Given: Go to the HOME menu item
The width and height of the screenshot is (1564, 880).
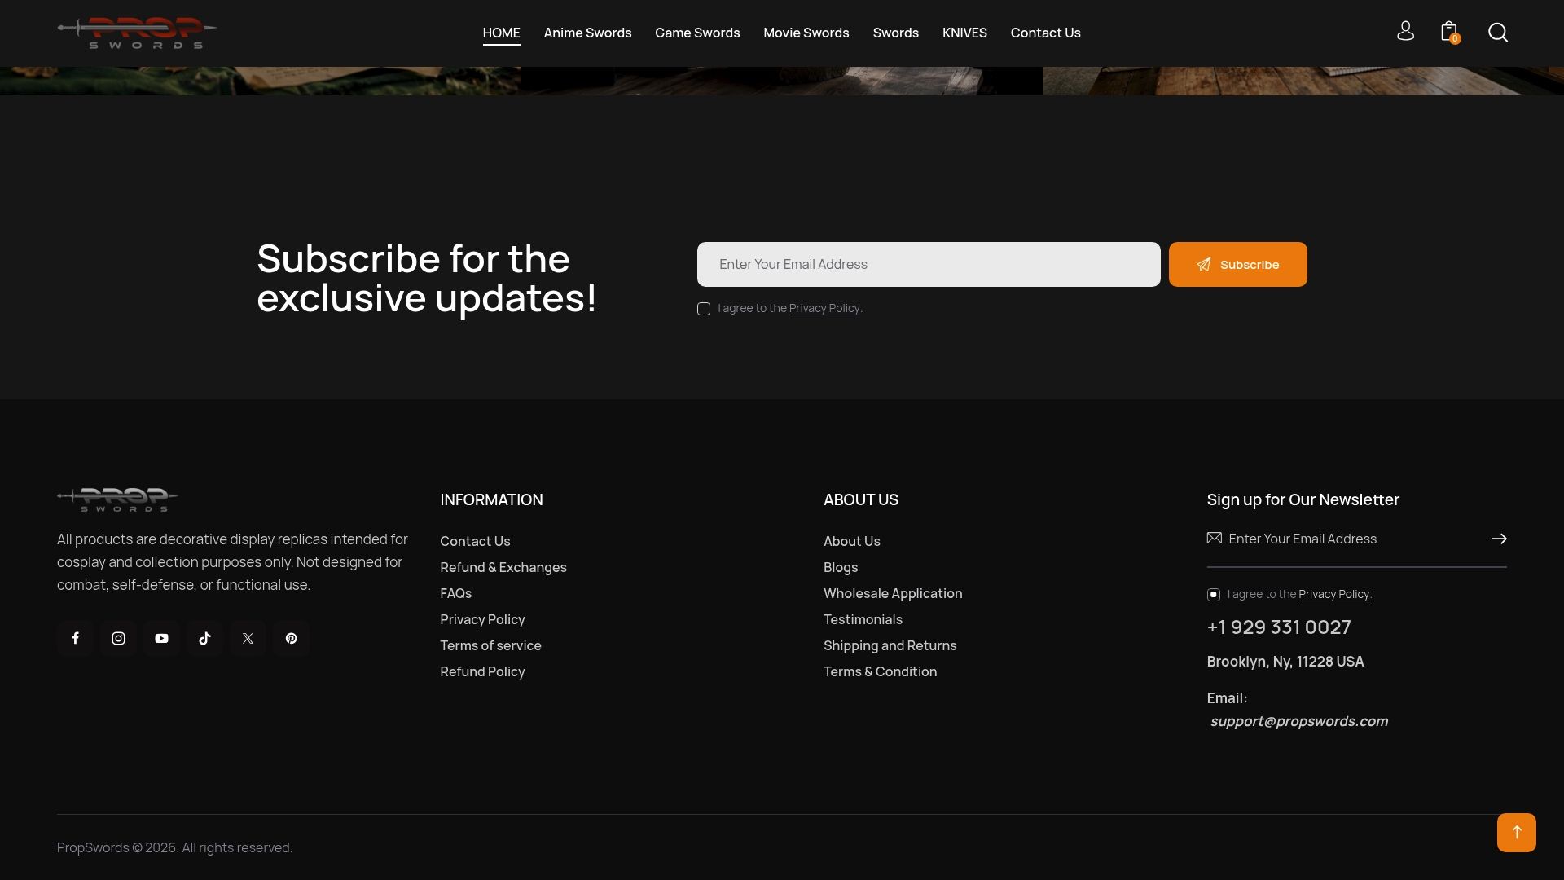Looking at the screenshot, I should (x=501, y=33).
